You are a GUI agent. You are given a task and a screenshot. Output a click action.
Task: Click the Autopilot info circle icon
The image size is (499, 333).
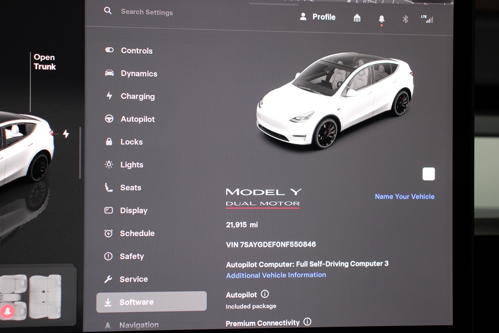[265, 294]
